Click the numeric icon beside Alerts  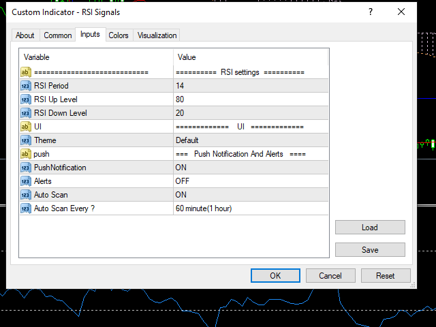pos(26,181)
